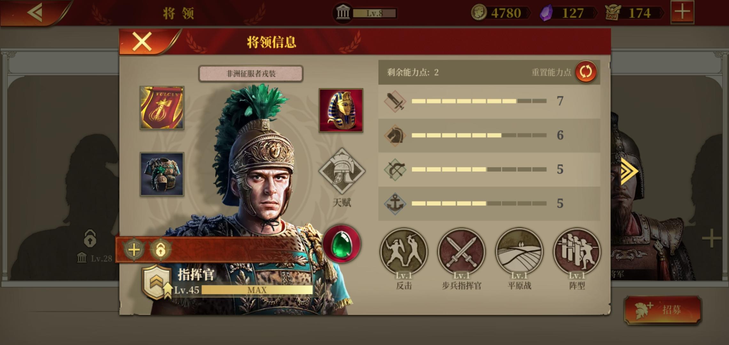Click the reset ability points refresh icon
Screen dimensions: 729x345
(x=586, y=72)
